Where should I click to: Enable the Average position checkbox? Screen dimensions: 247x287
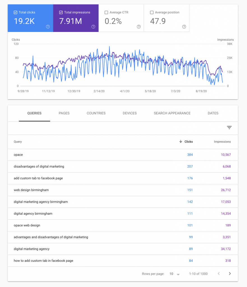click(152, 12)
